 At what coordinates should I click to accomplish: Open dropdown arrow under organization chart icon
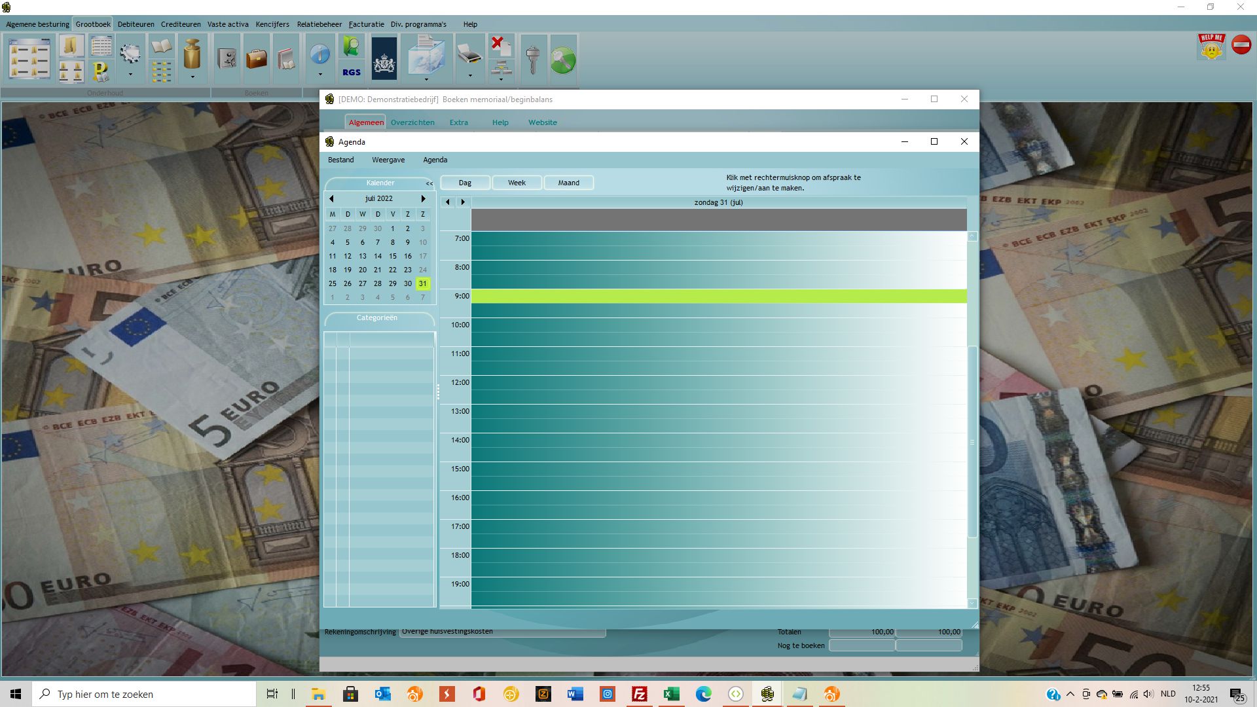(x=501, y=79)
